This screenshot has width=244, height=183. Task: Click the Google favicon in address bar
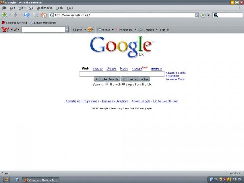point(52,15)
